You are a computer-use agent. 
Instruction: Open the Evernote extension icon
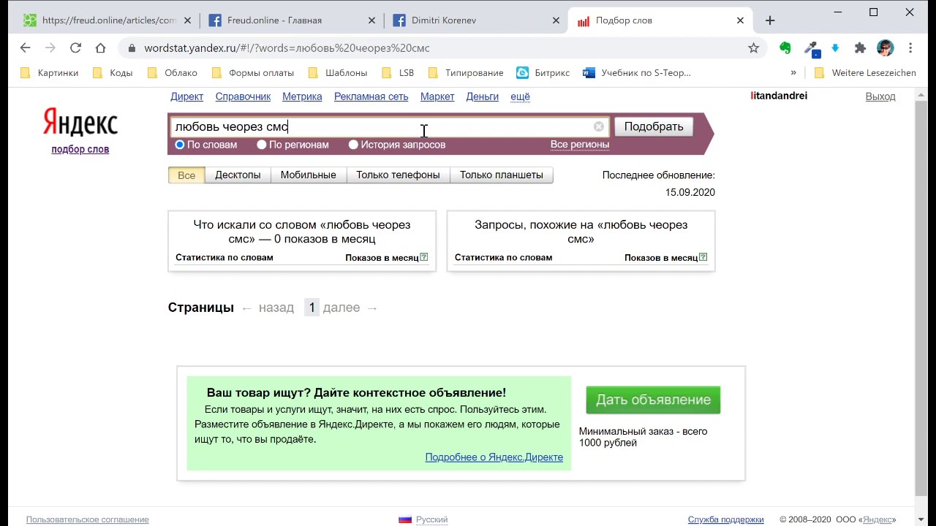point(785,48)
